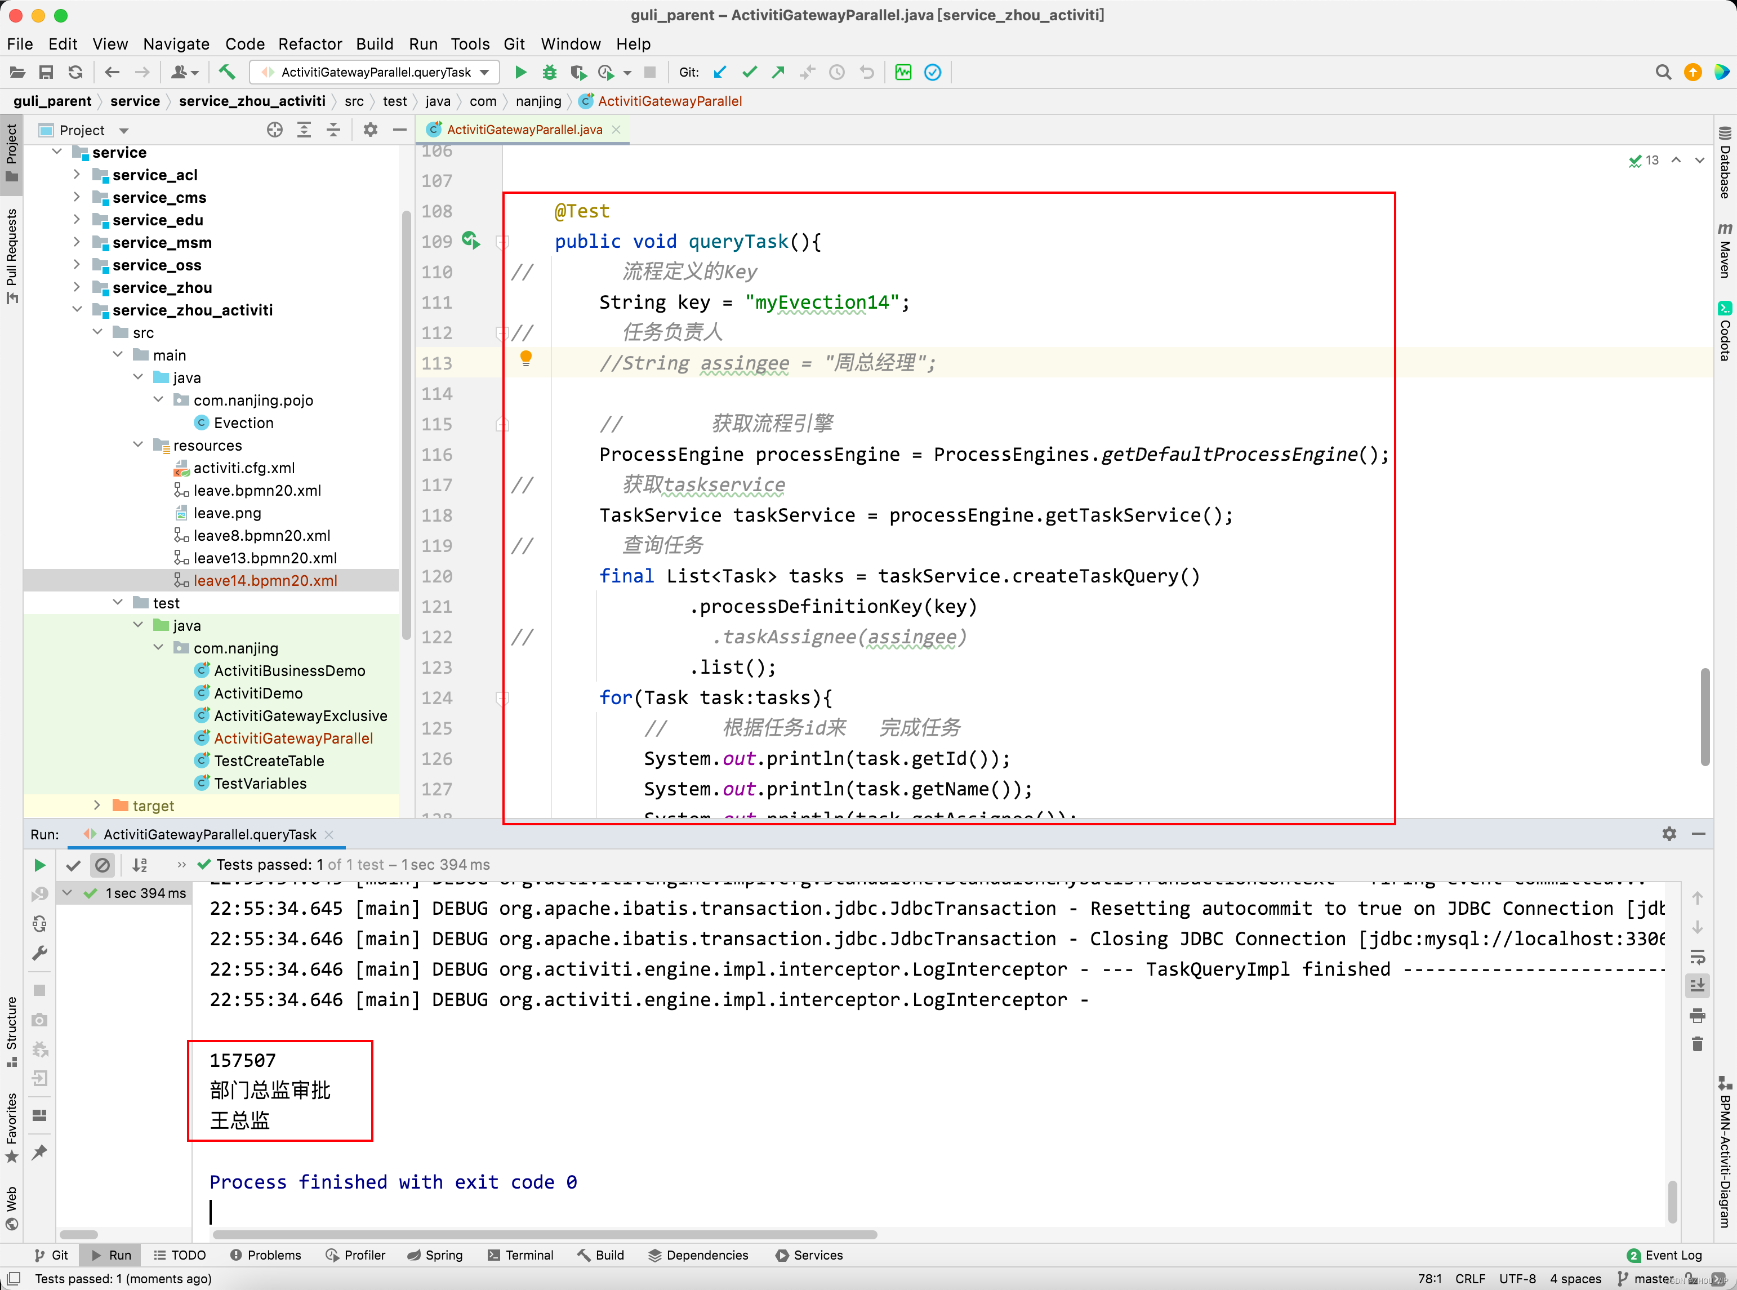Toggle soft-wrap in run console

pyautogui.click(x=1697, y=956)
